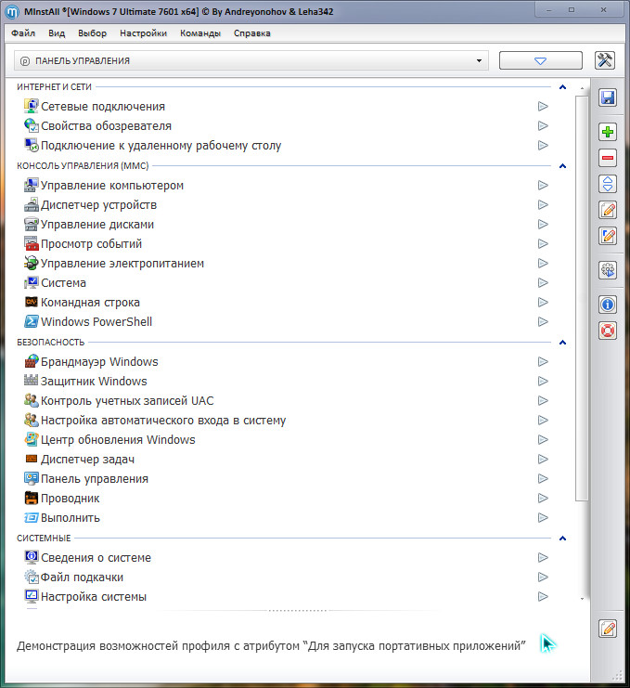Image resolution: width=630 pixels, height=688 pixels.
Task: Click the arrow next to Диспетчер задач
Action: (x=543, y=459)
